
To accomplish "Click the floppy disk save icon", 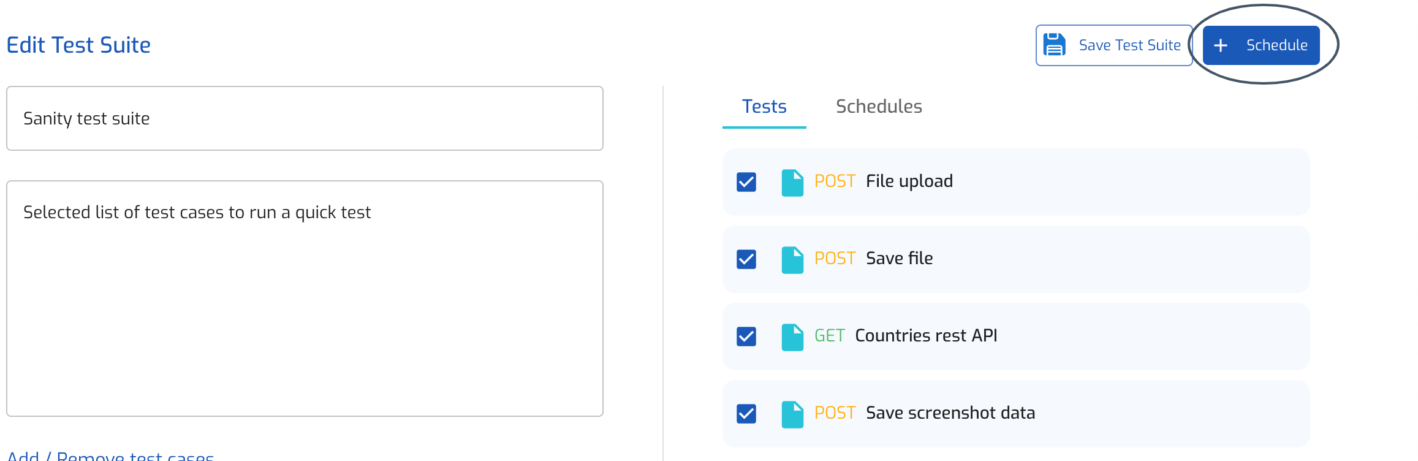I will click(x=1054, y=45).
